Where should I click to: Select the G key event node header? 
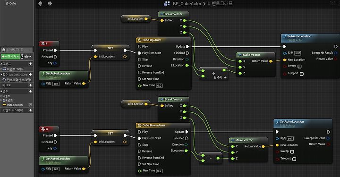49,129
